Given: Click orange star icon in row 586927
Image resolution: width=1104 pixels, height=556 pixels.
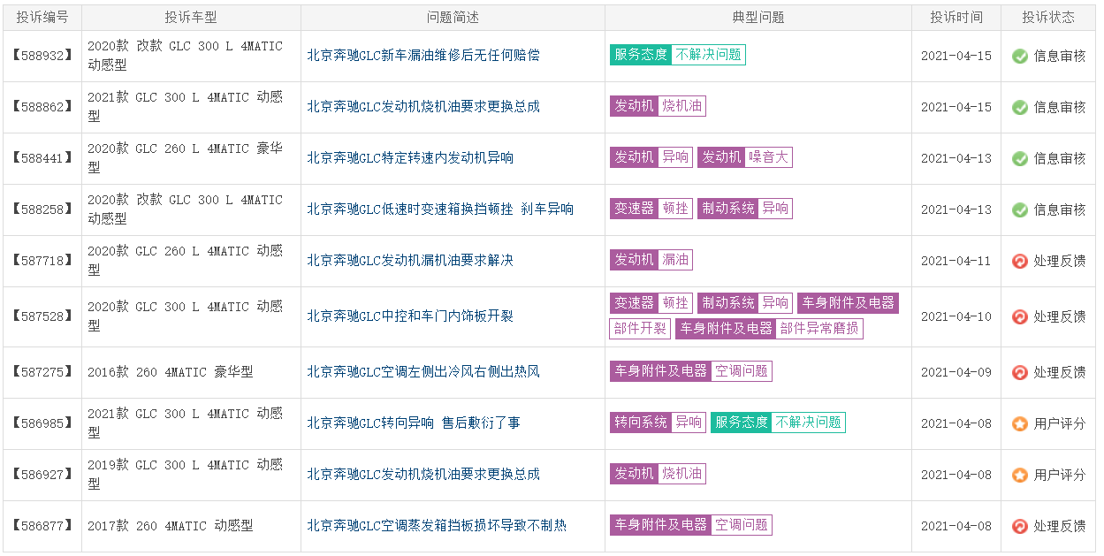Looking at the screenshot, I should (1020, 475).
